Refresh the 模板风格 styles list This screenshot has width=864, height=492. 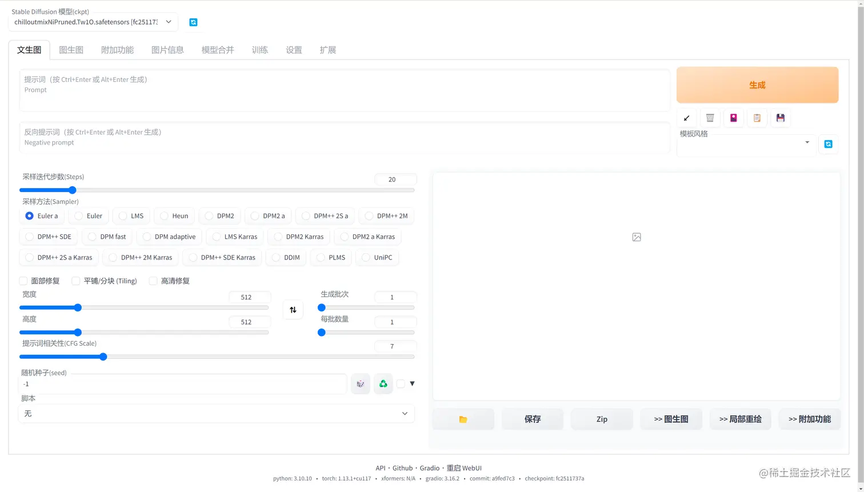pyautogui.click(x=828, y=144)
